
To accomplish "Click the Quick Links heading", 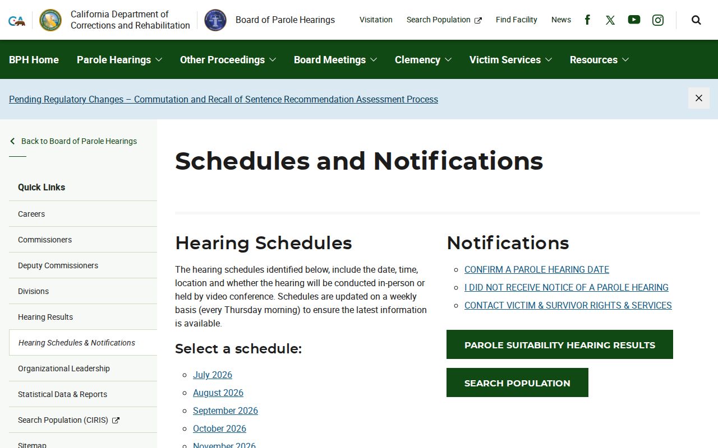I will click(x=42, y=187).
